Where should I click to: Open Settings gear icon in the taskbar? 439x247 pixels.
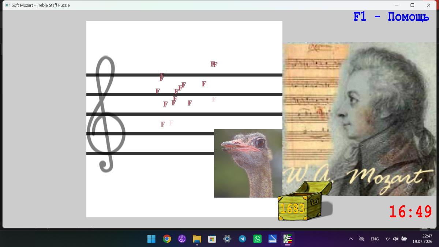(x=227, y=239)
